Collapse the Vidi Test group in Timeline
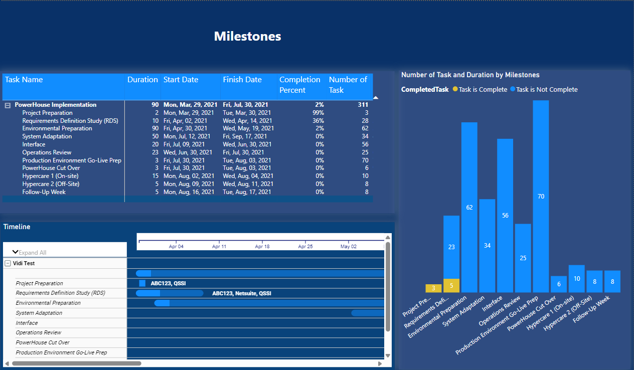This screenshot has height=370, width=634. click(x=7, y=263)
